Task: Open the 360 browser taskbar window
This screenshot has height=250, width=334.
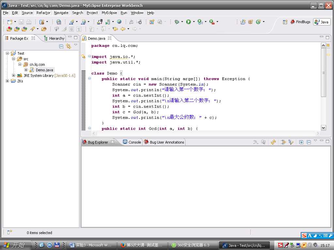Action: point(193,245)
